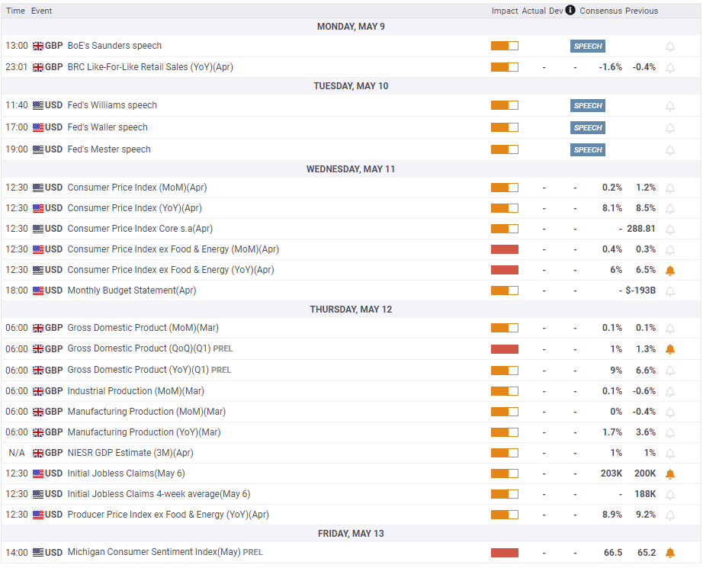This screenshot has width=703, height=568.
Task: Click orange impact bar for Fed's Mester speech
Action: click(x=505, y=149)
